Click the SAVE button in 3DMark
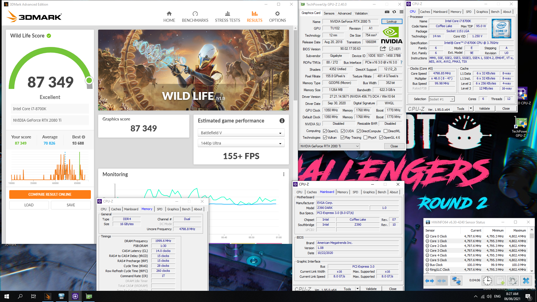Screen dimensions: 537x302 pos(71,205)
